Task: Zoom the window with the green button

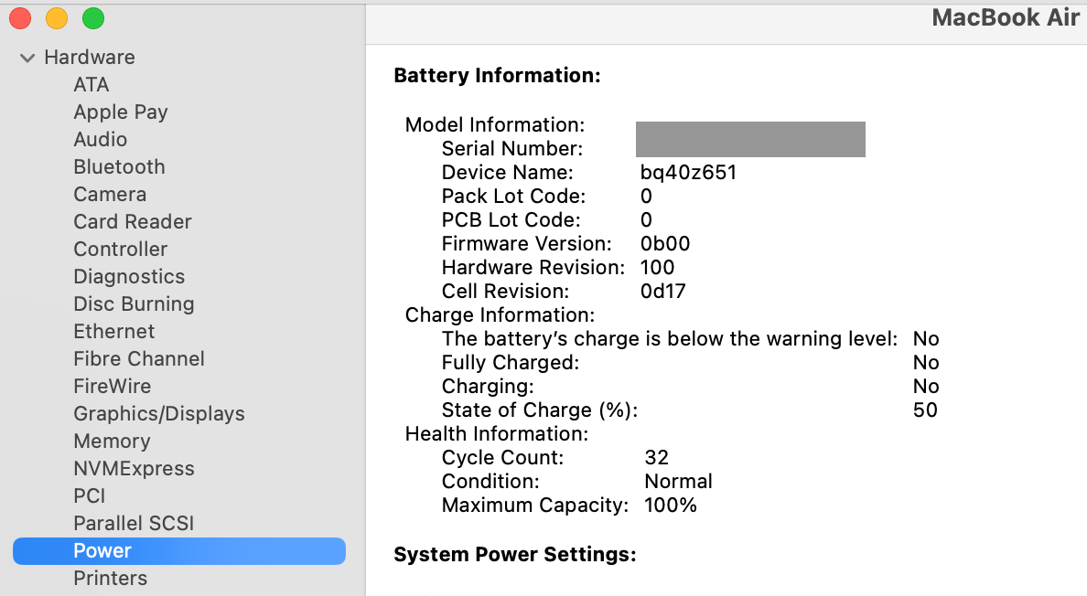Action: pyautogui.click(x=93, y=18)
